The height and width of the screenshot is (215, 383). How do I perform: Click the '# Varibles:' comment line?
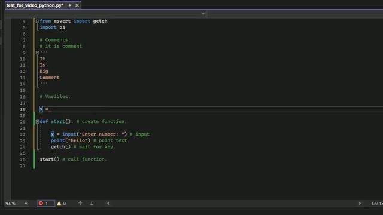[x=55, y=97]
